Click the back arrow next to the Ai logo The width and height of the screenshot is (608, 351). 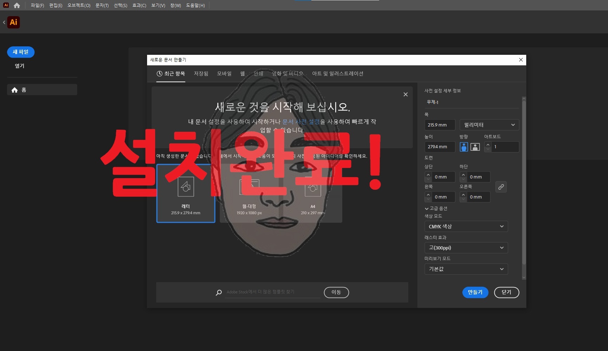pos(4,22)
